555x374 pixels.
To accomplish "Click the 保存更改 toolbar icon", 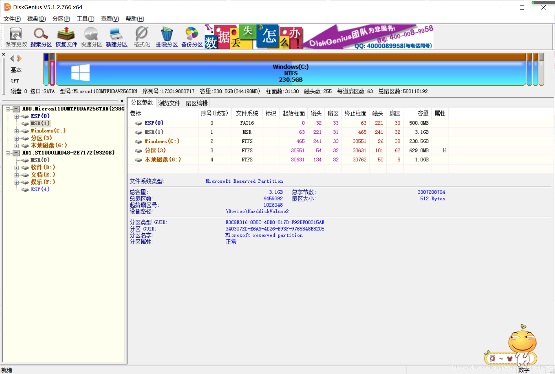I will coord(16,37).
